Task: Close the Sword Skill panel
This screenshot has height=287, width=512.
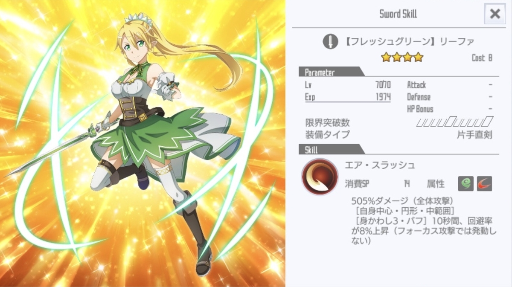Action: (495, 14)
